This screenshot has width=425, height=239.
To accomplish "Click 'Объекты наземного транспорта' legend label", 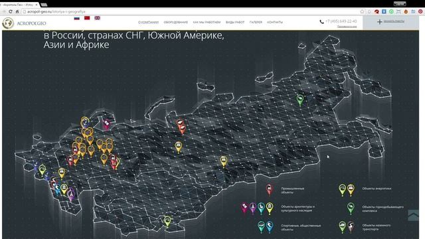I will (x=377, y=227).
